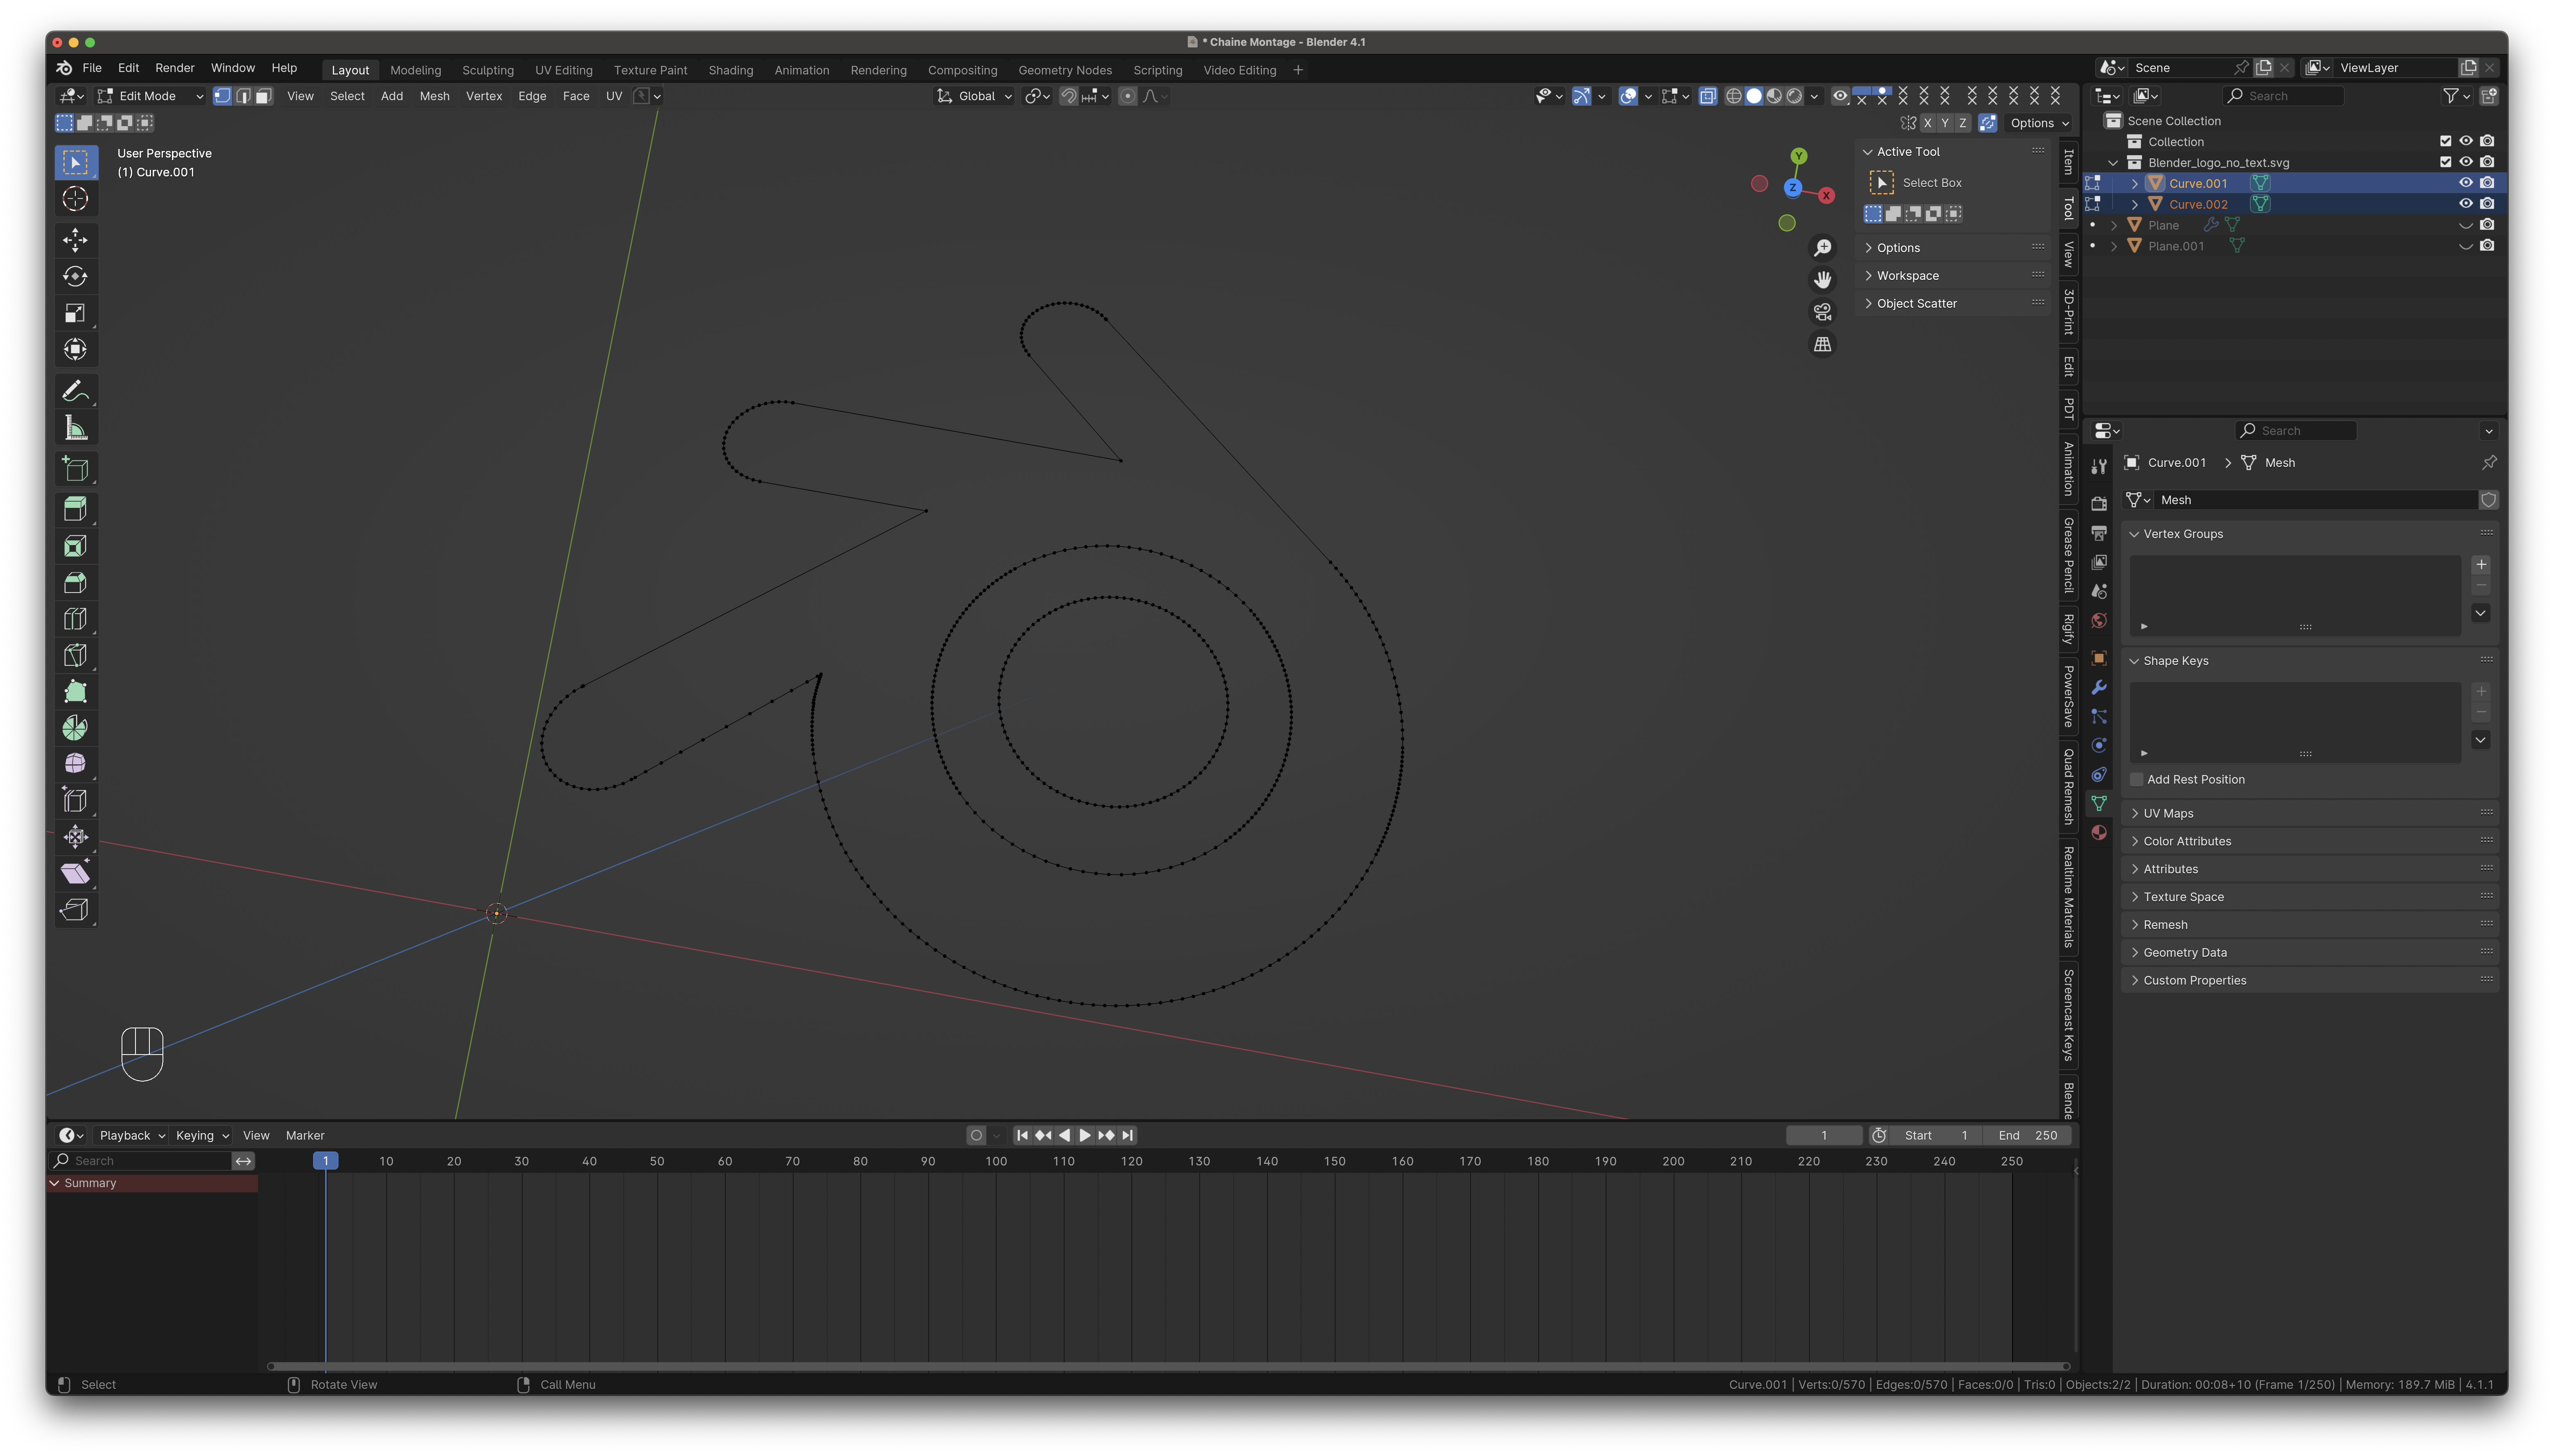Choose the Transform tool
2554x1456 pixels.
(75, 350)
